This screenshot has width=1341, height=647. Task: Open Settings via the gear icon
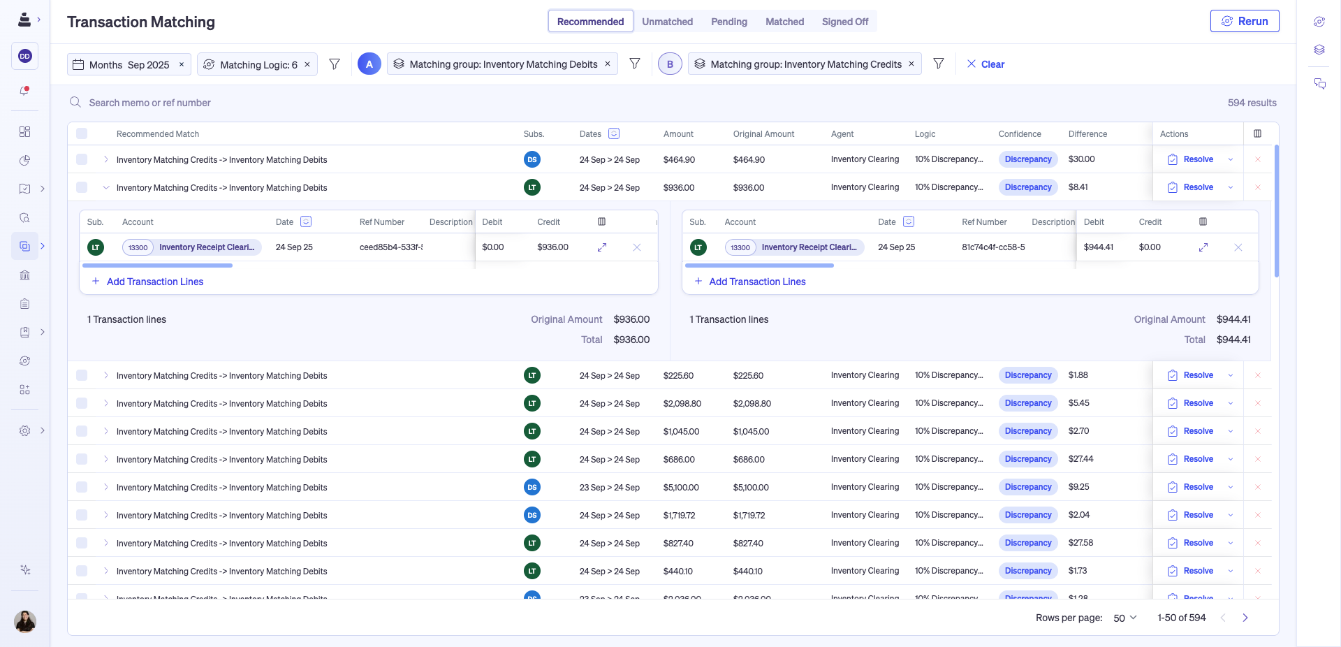click(24, 430)
